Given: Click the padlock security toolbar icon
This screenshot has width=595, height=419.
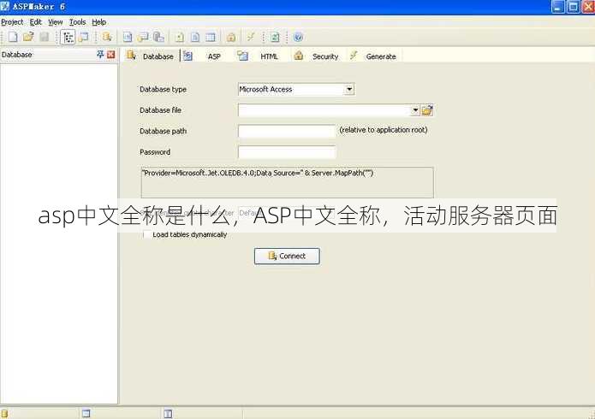Looking at the screenshot, I should (x=231, y=37).
